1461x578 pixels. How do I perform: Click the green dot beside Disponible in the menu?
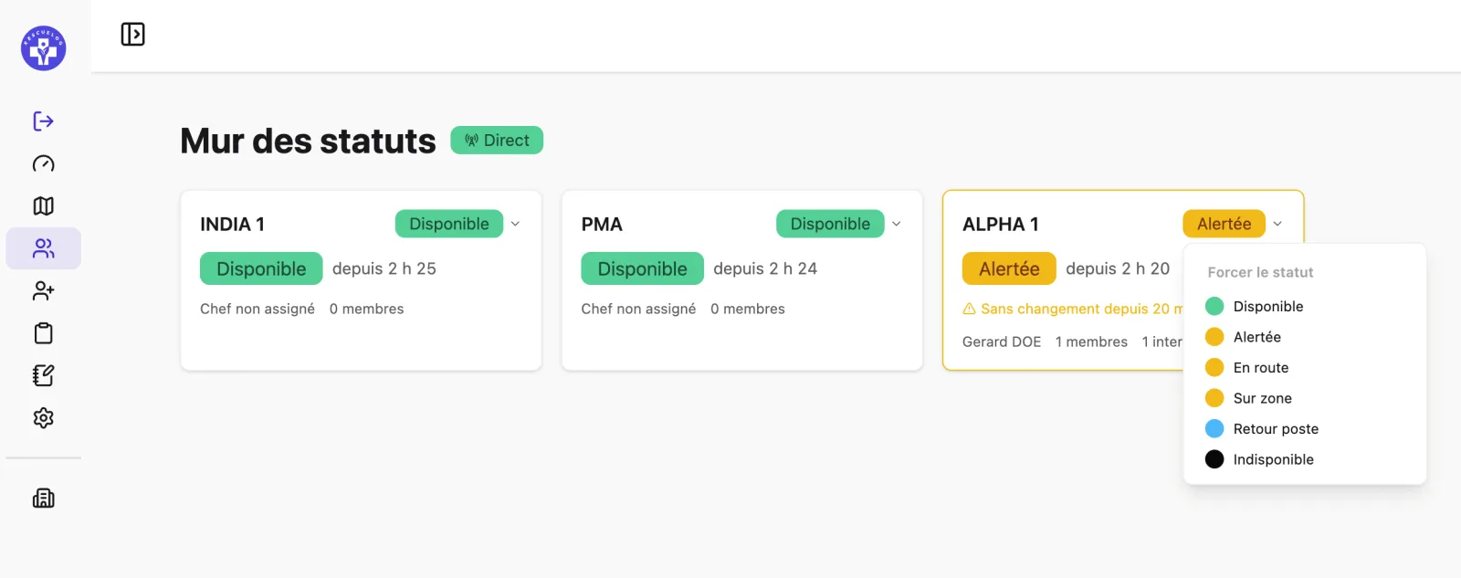click(x=1214, y=306)
